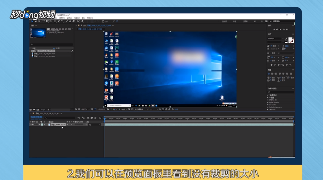Viewport: 323px width, 180px height.
Task: Toggle video visibility eye for layer 1
Action: [x=31, y=125]
